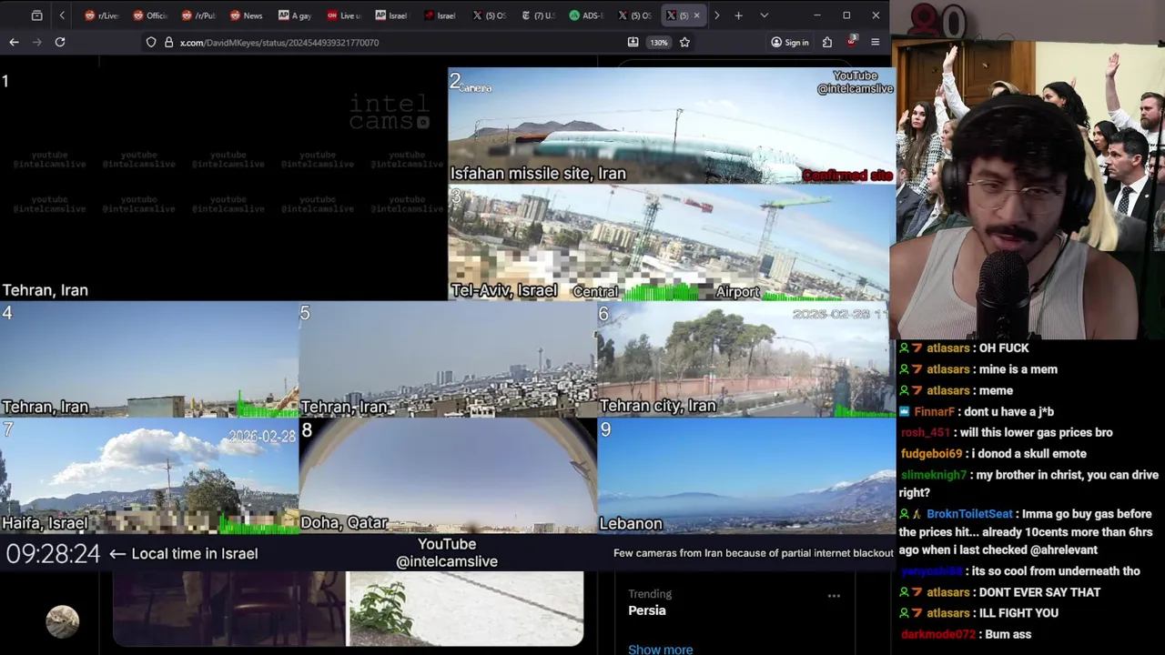The width and height of the screenshot is (1165, 655).
Task: Click Isfahan missile site camera feed
Action: 672,126
